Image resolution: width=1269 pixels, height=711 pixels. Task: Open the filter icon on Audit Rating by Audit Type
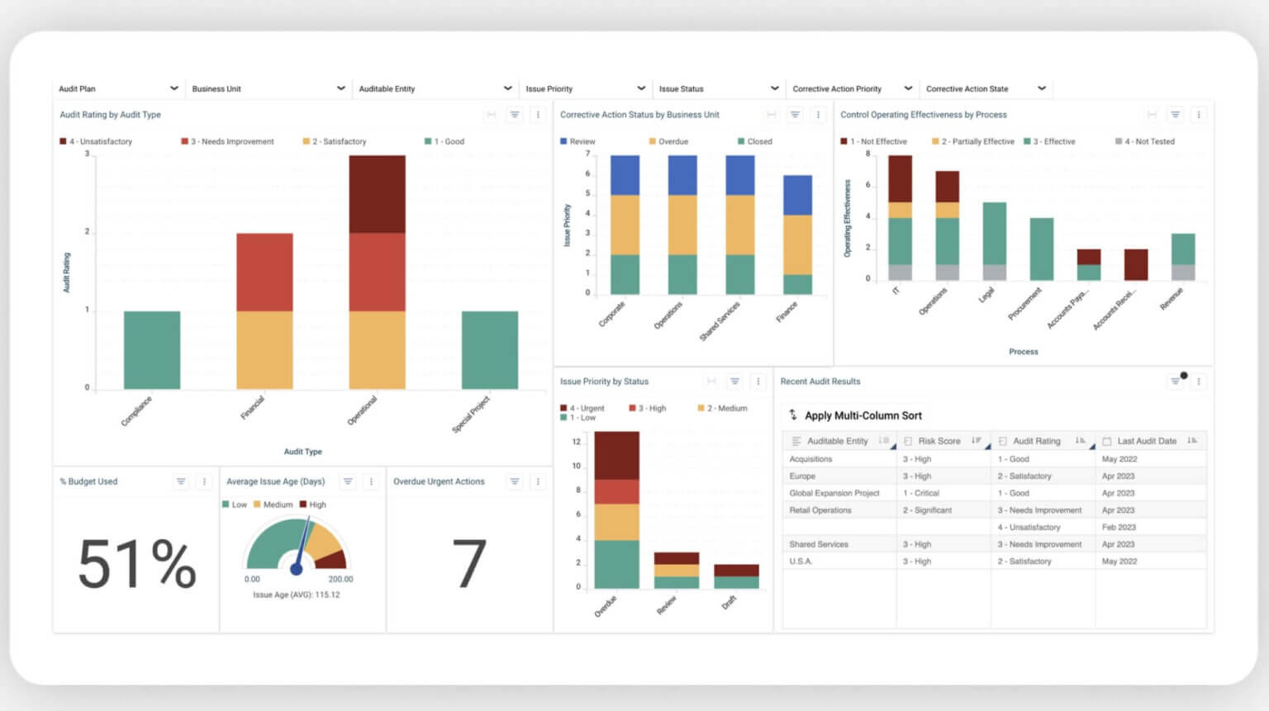[515, 115]
